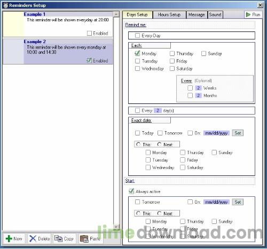Check Thursday under Each
Screen dimensions: 267x249
(172, 53)
